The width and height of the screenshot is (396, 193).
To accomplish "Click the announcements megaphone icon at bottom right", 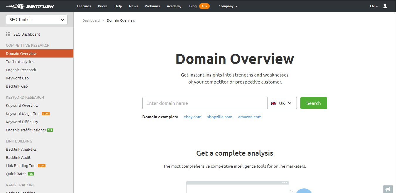I will [388, 189].
